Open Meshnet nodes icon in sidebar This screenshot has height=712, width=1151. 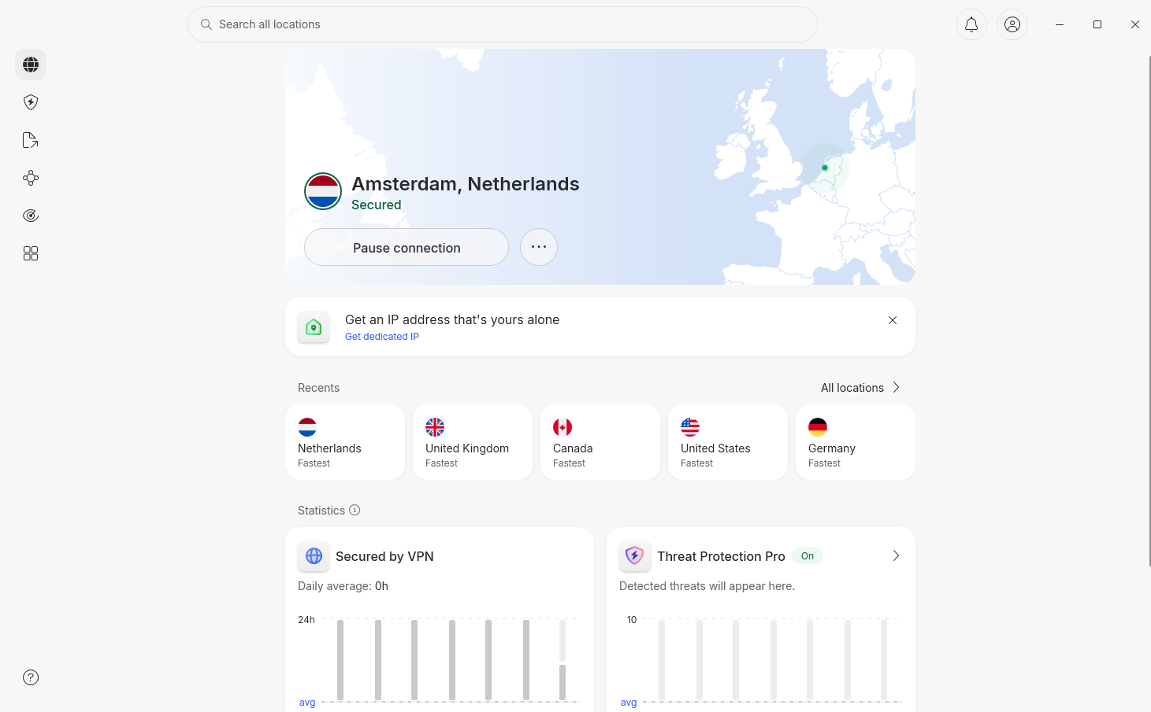point(31,178)
